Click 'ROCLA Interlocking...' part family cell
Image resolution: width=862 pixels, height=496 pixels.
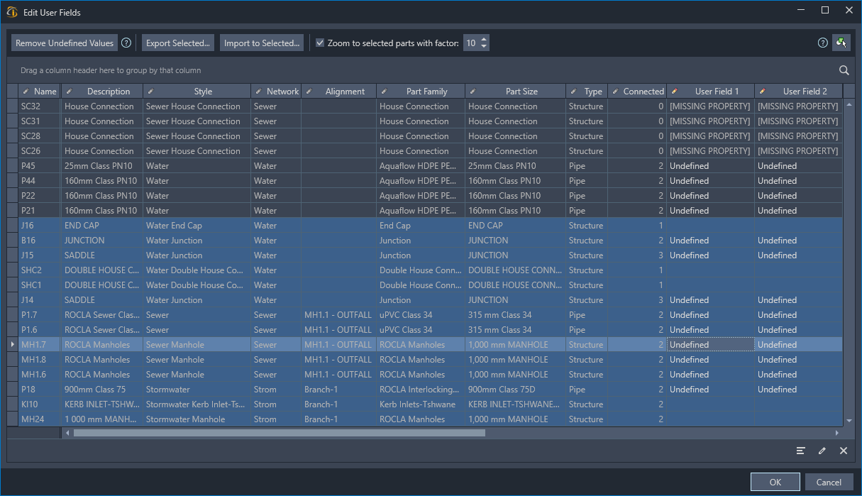pyautogui.click(x=421, y=390)
